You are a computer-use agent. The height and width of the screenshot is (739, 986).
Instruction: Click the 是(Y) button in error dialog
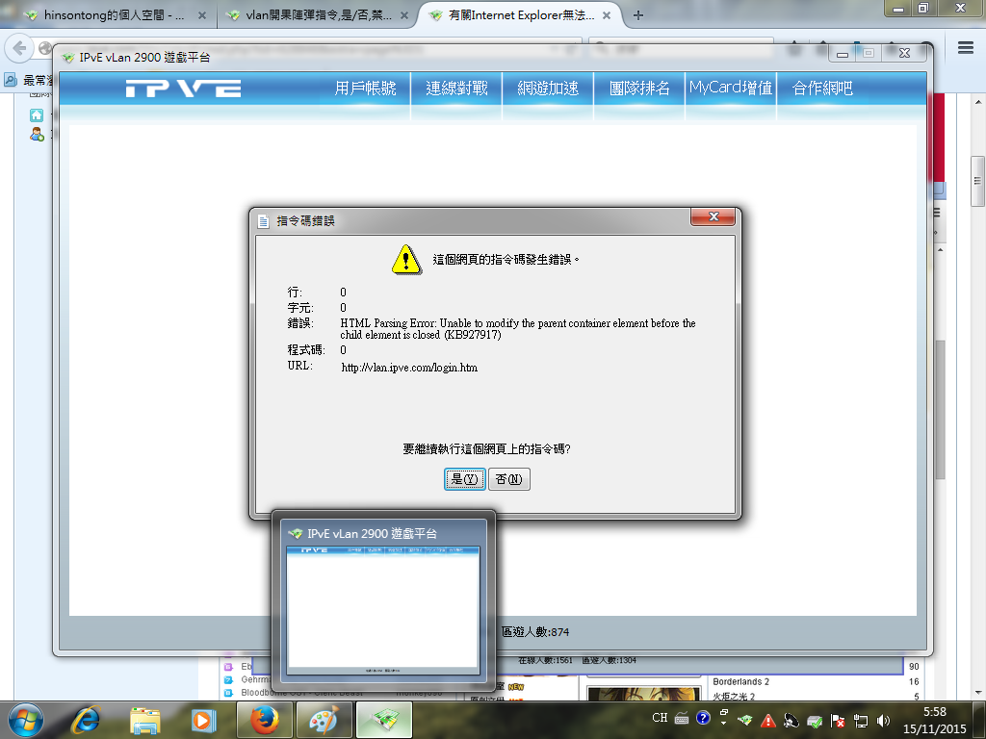click(465, 479)
